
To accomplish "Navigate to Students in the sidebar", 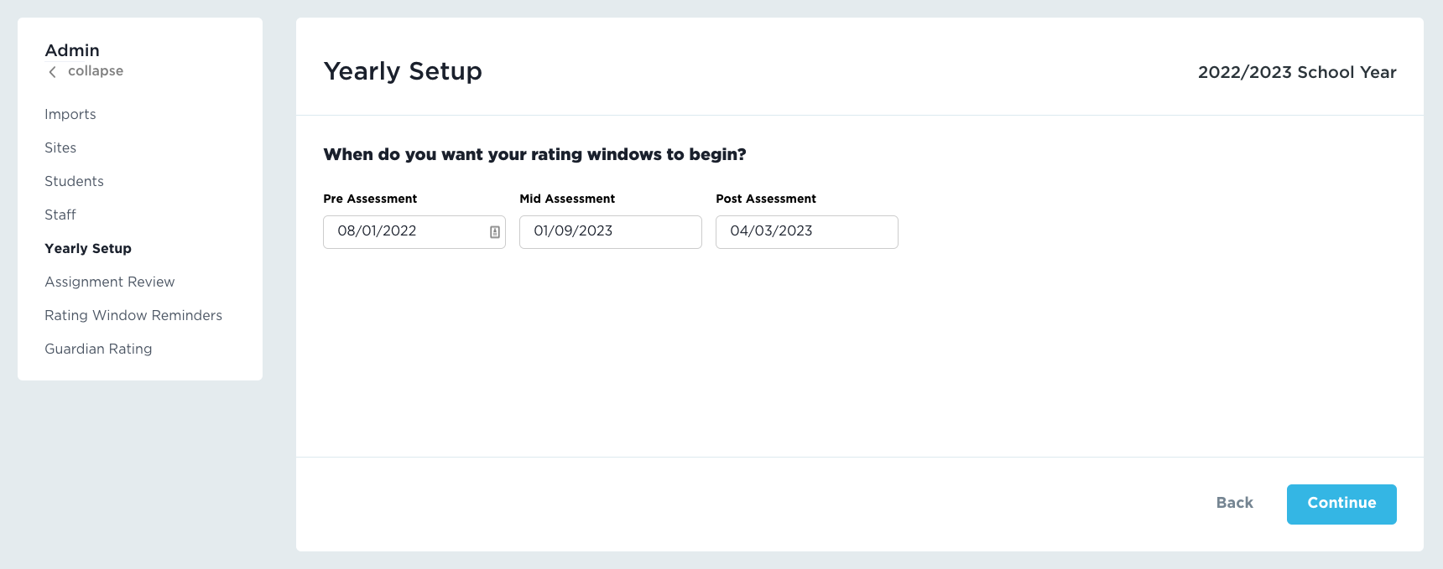I will pyautogui.click(x=74, y=181).
